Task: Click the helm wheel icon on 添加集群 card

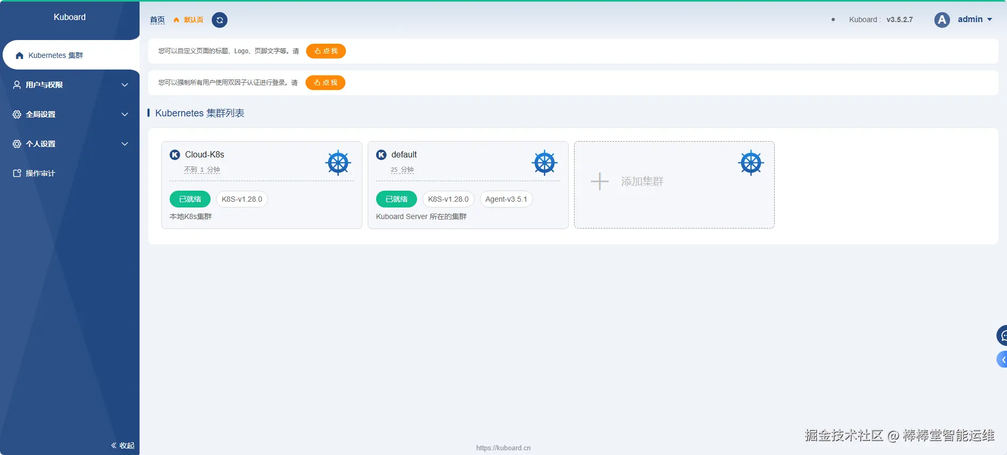Action: click(751, 163)
